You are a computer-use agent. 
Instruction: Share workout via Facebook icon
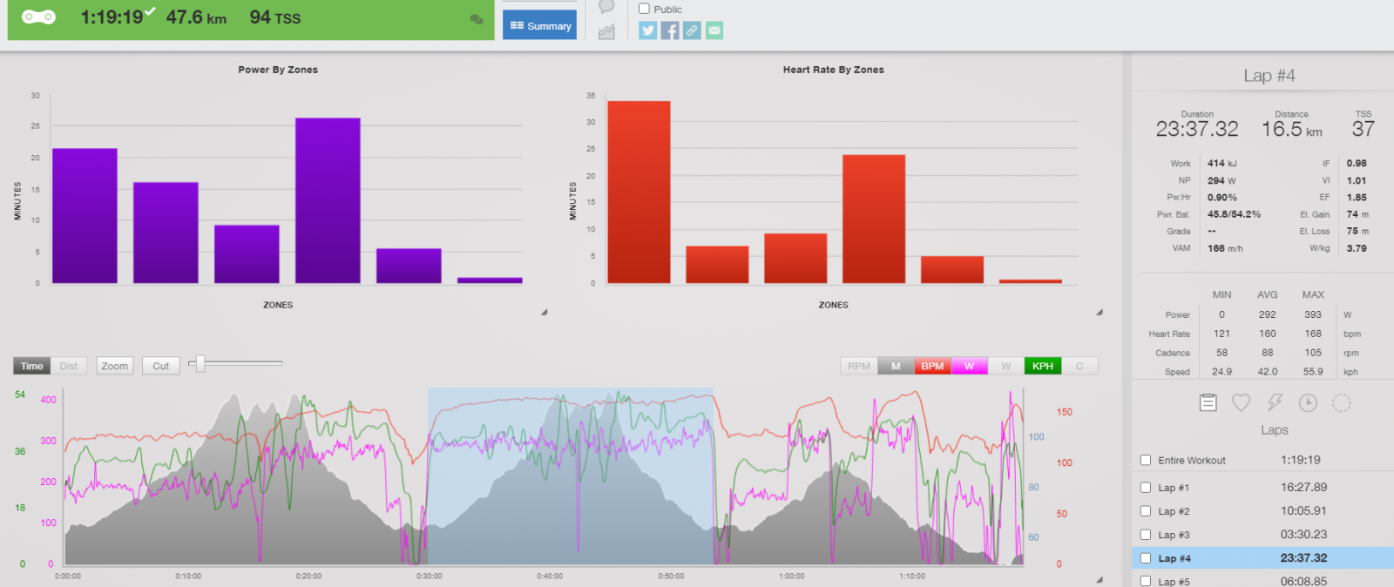coord(670,30)
